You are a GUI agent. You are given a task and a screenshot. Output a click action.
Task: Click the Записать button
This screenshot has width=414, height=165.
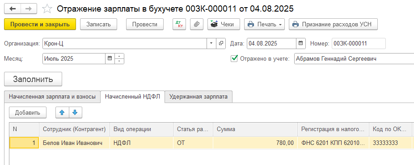pos(98,24)
